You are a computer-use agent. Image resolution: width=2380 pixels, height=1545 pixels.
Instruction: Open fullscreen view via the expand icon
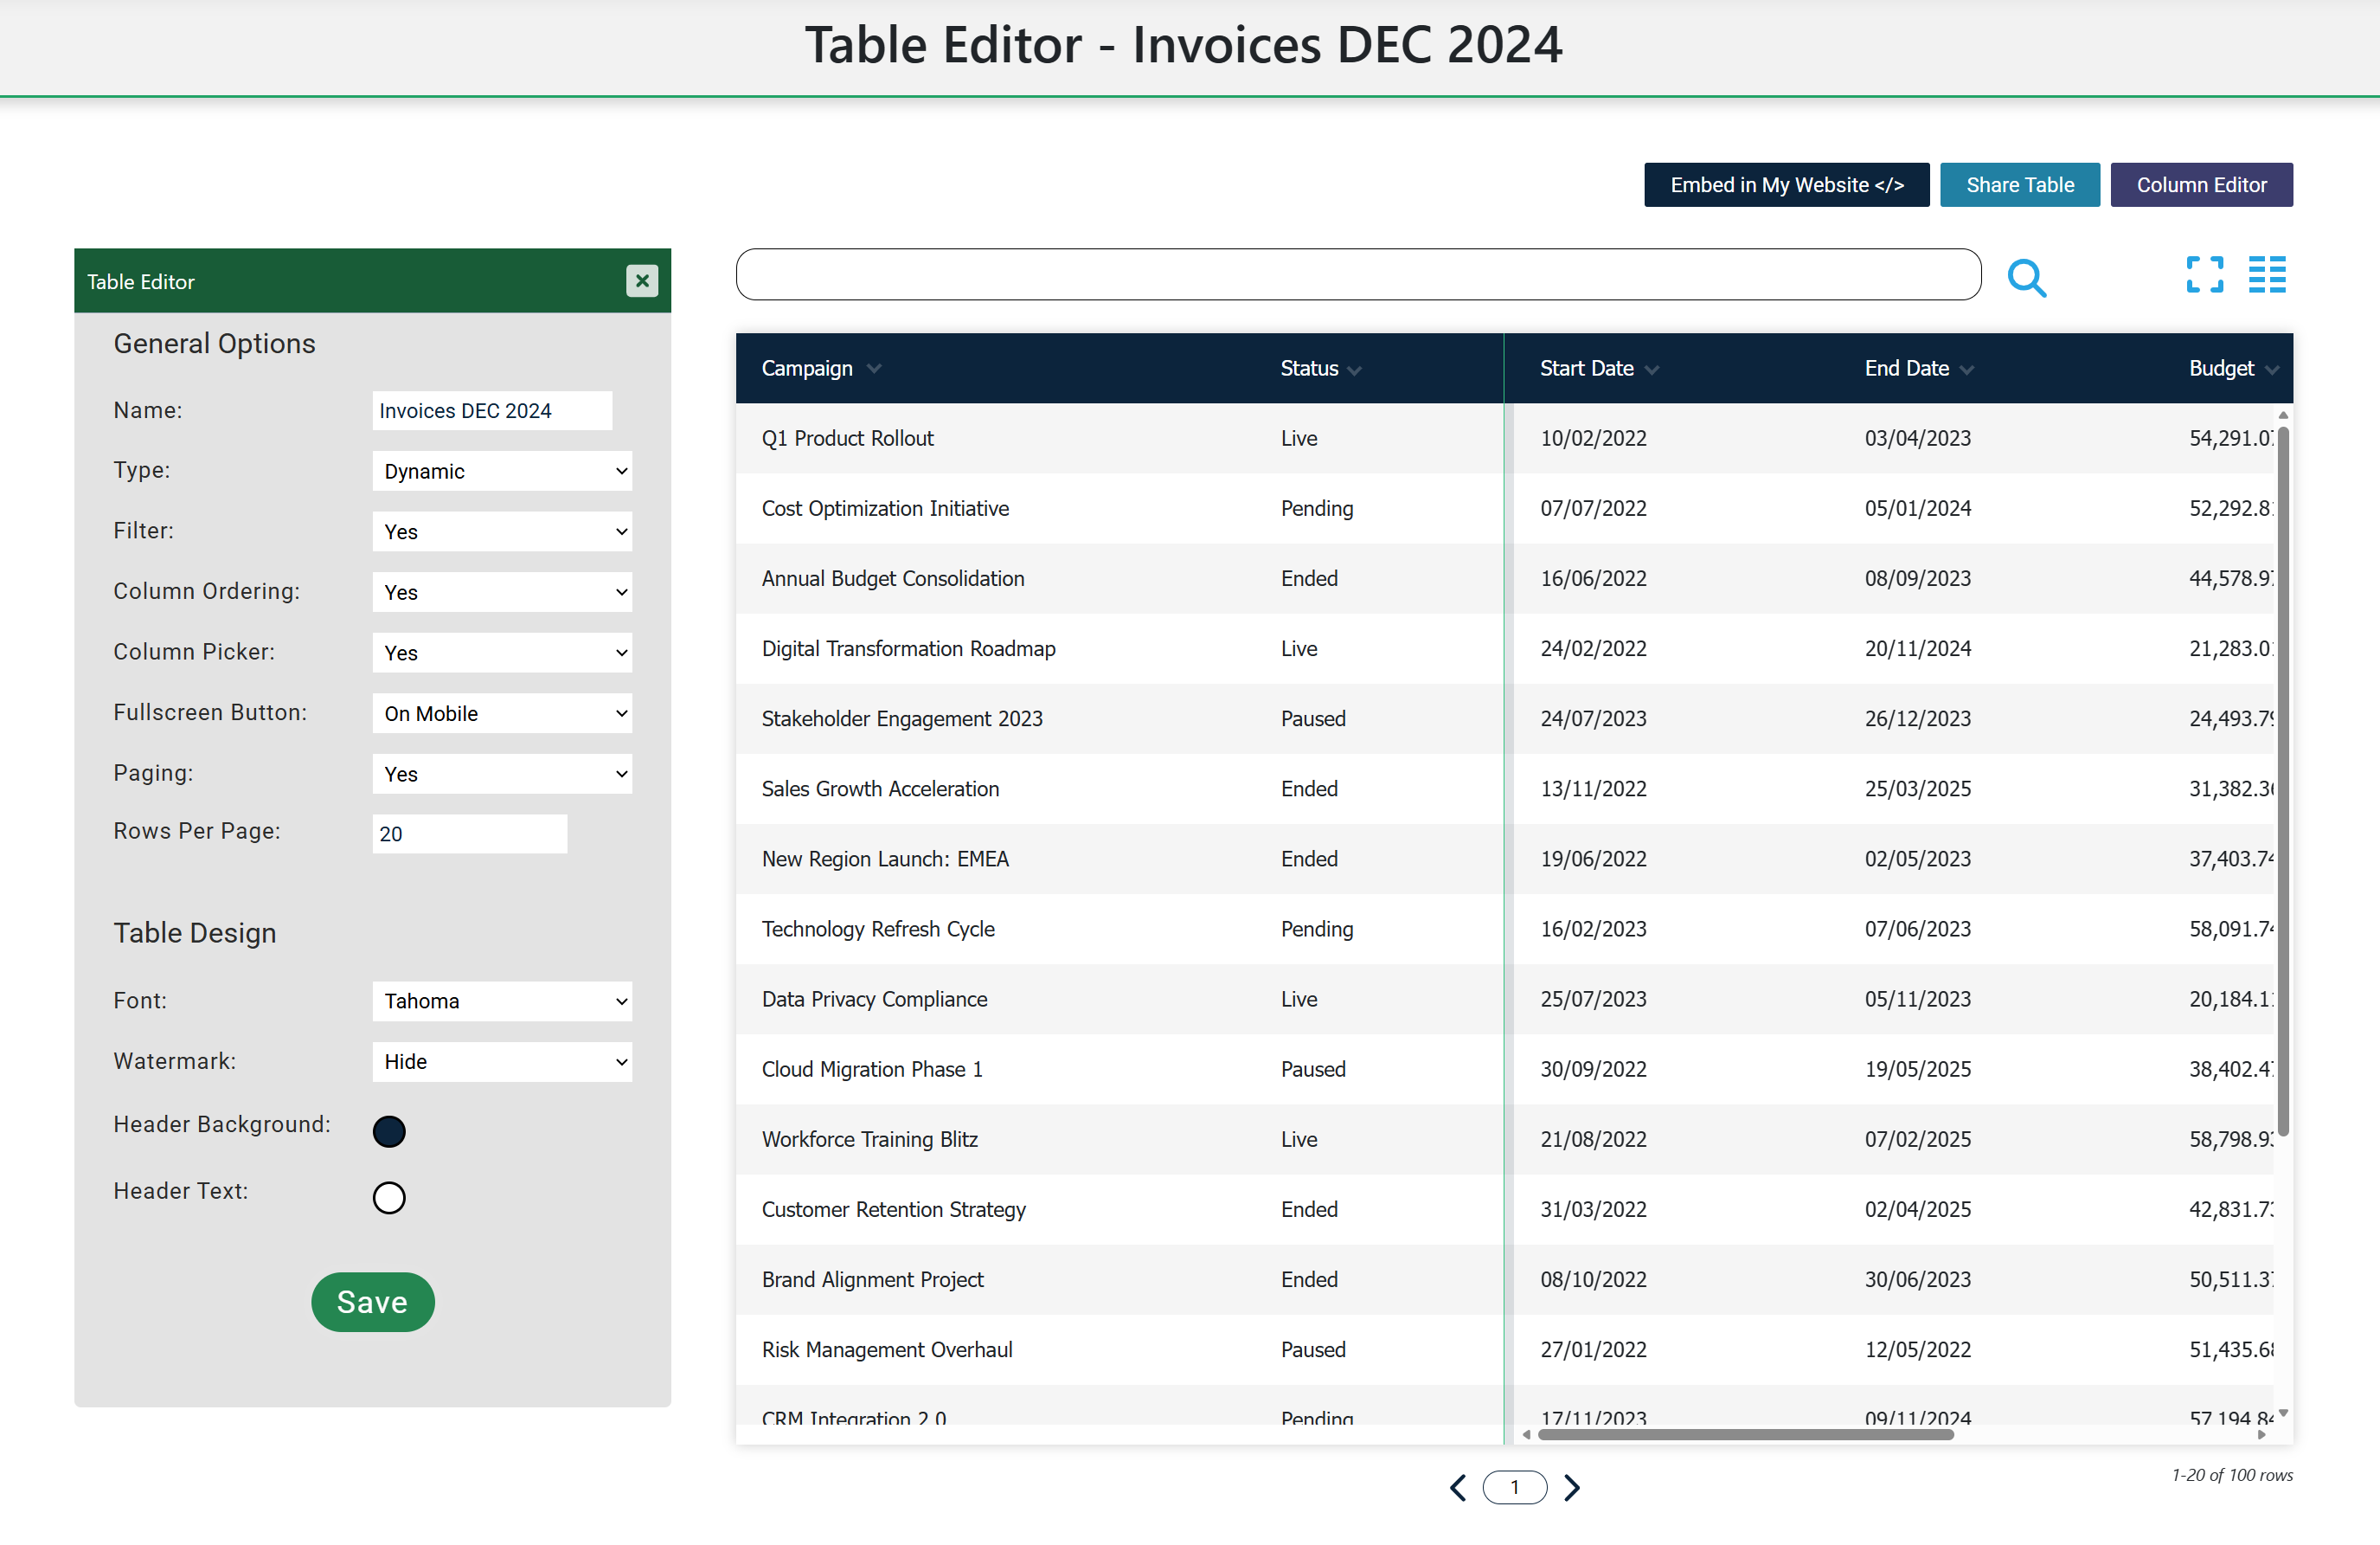pos(2204,274)
